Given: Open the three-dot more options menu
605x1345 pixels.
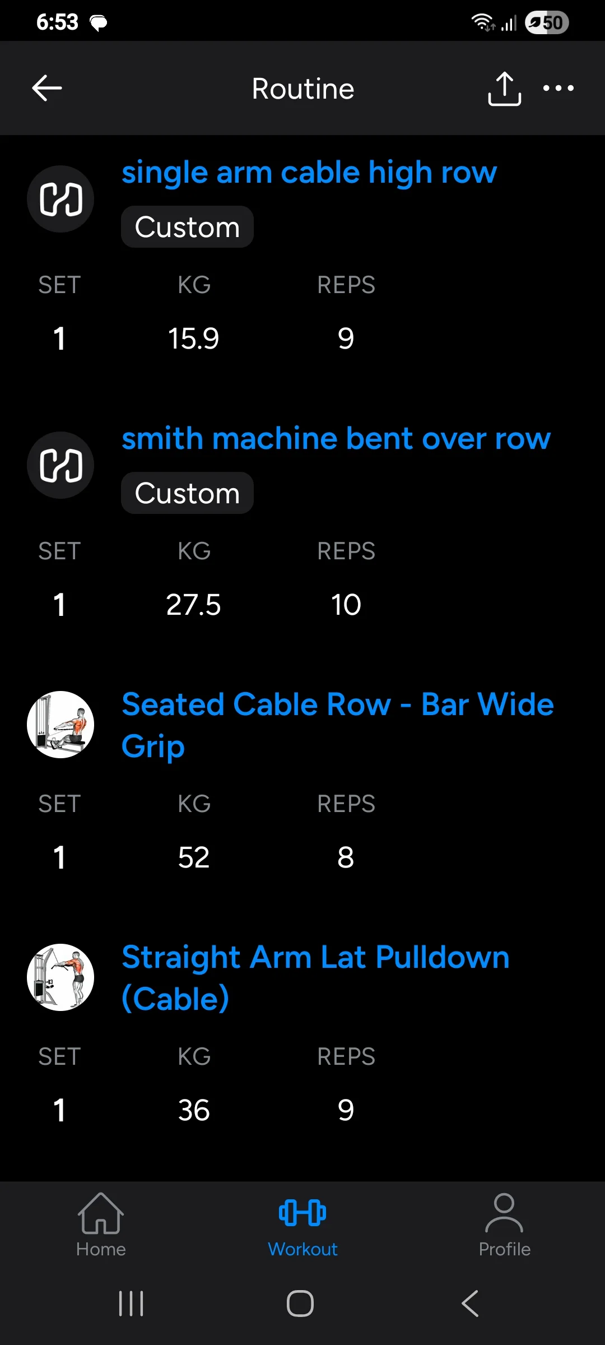Looking at the screenshot, I should [x=558, y=89].
